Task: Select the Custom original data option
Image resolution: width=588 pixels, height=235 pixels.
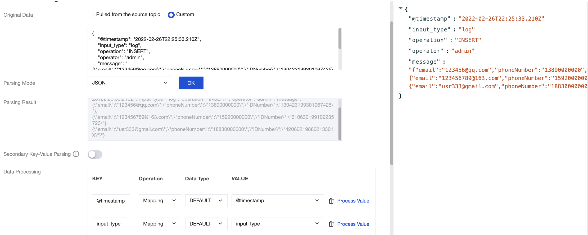Action: pos(171,15)
